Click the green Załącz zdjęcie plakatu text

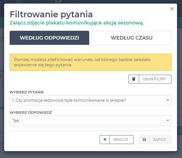[x=77, y=23]
